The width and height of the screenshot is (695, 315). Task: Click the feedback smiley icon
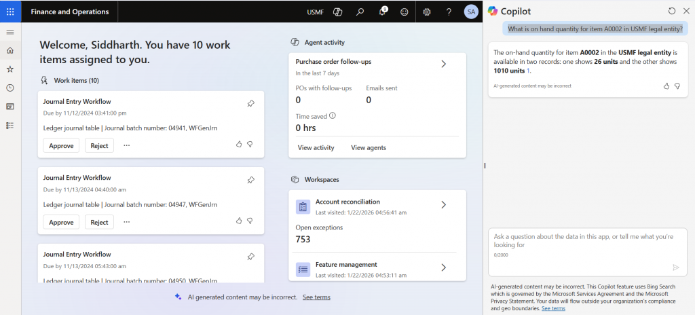(x=405, y=12)
